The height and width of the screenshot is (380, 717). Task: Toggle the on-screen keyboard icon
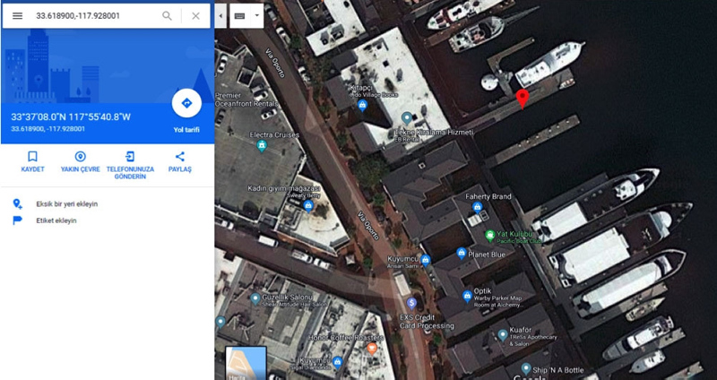239,16
